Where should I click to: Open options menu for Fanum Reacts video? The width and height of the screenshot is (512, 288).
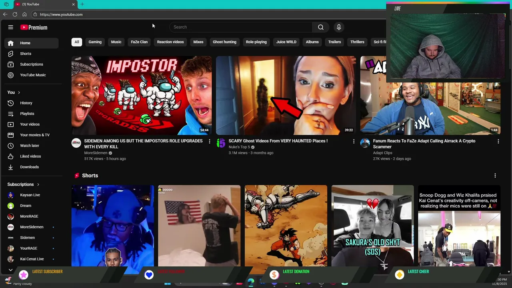pyautogui.click(x=498, y=142)
